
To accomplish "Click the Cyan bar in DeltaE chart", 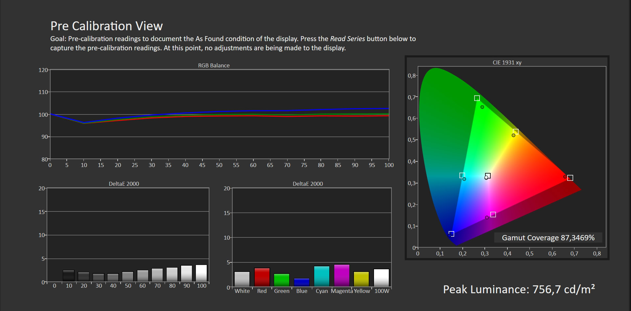I will pyautogui.click(x=322, y=276).
